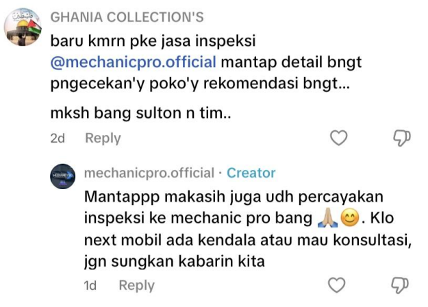428x307 pixels.
Task: Like the GHANIA COLLECTION'S comment with the heart
Action: pos(339,138)
